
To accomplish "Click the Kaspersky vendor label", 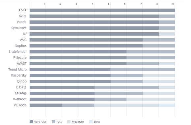I will 19,76.
